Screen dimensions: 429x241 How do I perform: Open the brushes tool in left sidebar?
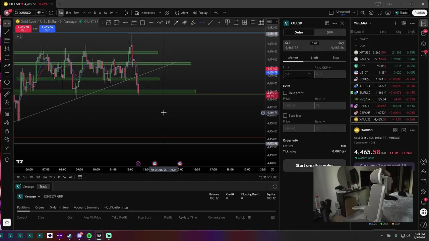tap(7, 66)
